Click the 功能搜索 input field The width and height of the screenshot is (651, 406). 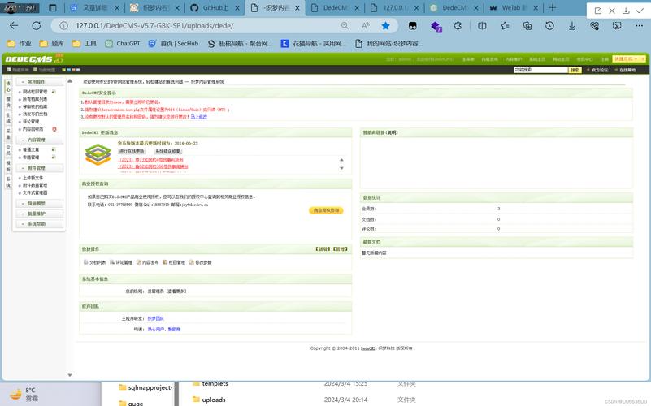click(x=540, y=70)
